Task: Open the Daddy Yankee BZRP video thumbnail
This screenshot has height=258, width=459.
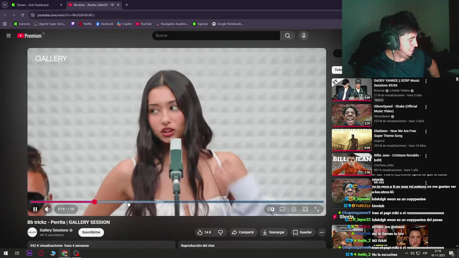Action: pyautogui.click(x=352, y=90)
